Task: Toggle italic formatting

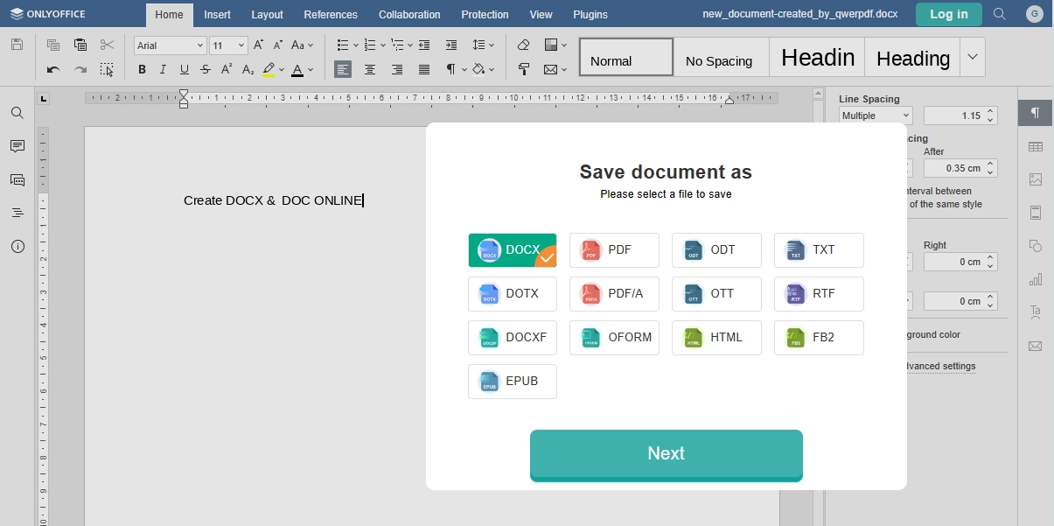Action: 163,69
